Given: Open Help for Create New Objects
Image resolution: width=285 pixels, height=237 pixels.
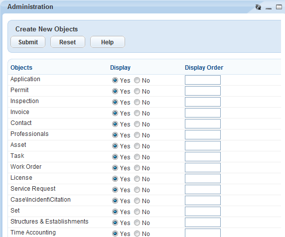Looking at the screenshot, I should click(x=108, y=42).
